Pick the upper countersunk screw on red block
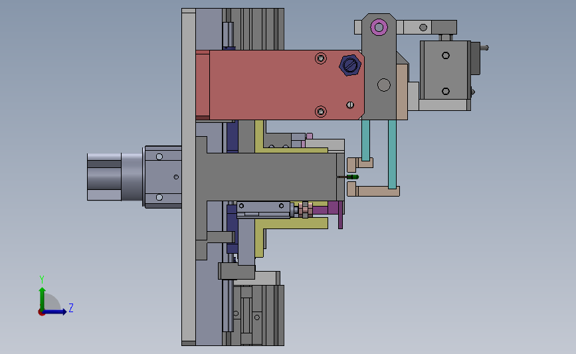This screenshot has height=354, width=576. pyautogui.click(x=321, y=58)
